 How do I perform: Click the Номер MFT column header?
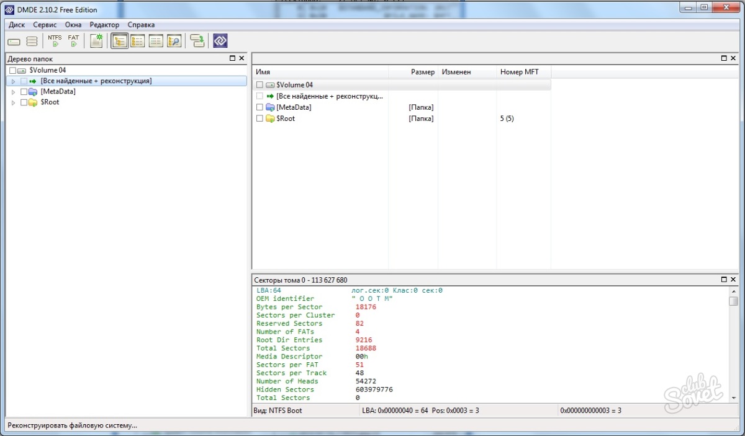click(x=519, y=72)
